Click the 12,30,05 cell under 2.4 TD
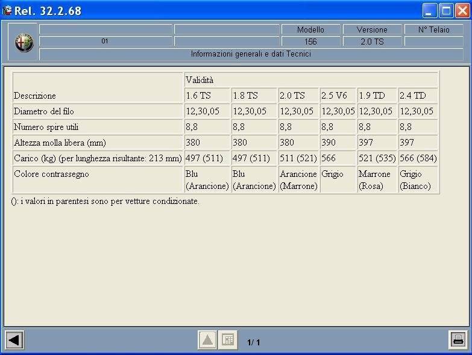 click(x=418, y=111)
